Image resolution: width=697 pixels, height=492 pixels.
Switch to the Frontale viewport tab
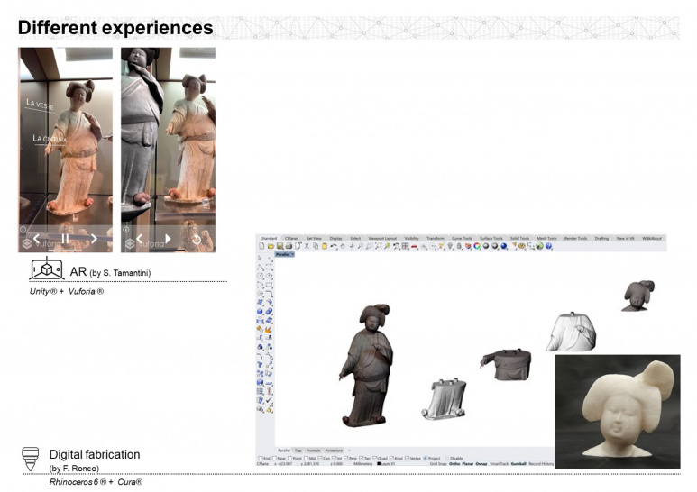click(314, 451)
